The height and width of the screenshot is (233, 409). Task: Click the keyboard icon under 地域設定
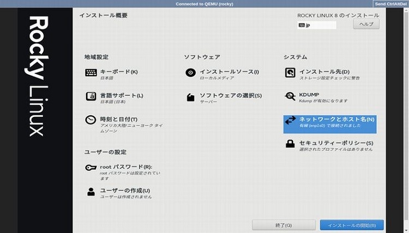pos(91,72)
